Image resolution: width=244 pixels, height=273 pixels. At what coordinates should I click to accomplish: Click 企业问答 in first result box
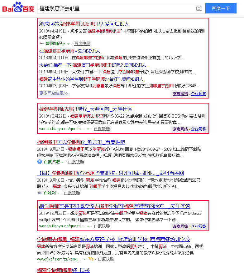[x=199, y=94]
